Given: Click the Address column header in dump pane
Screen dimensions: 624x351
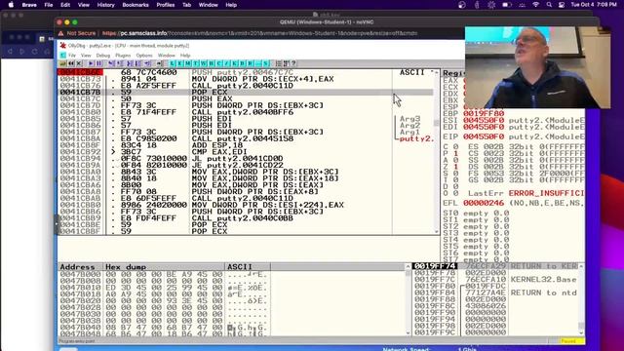Looking at the screenshot, I should click(81, 266).
